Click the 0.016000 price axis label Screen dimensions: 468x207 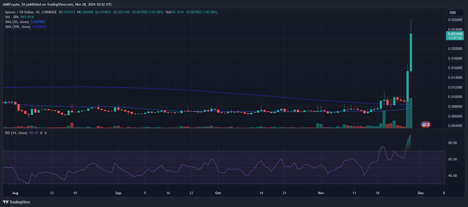click(455, 68)
